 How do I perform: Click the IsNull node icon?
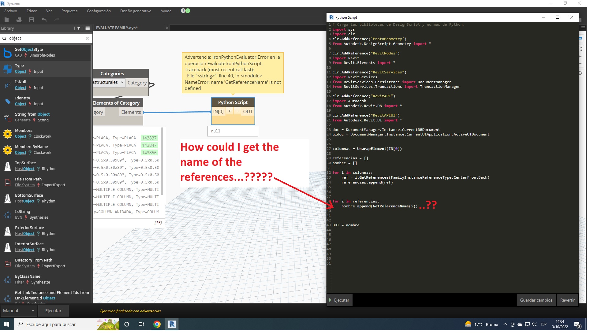point(8,85)
